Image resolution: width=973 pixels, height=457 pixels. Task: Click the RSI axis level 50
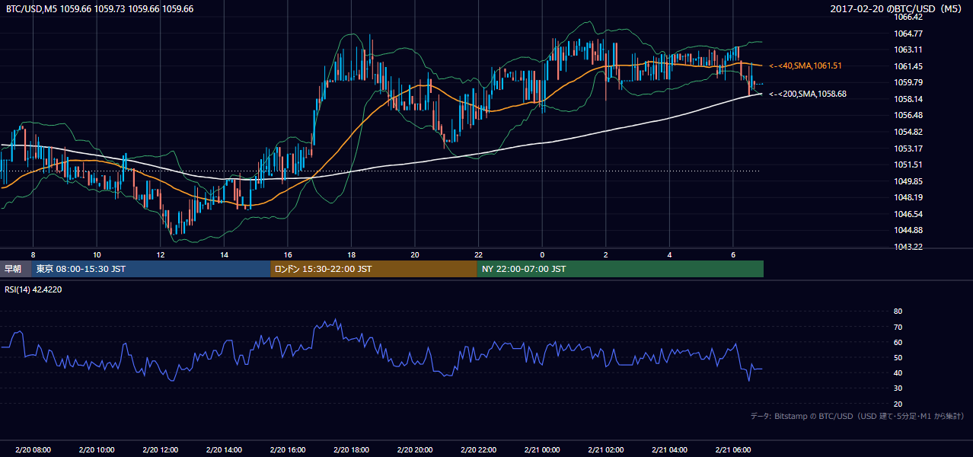tap(898, 357)
